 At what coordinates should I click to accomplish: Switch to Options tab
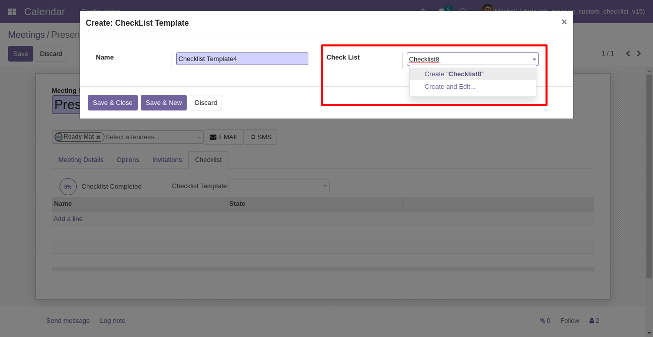(x=128, y=160)
